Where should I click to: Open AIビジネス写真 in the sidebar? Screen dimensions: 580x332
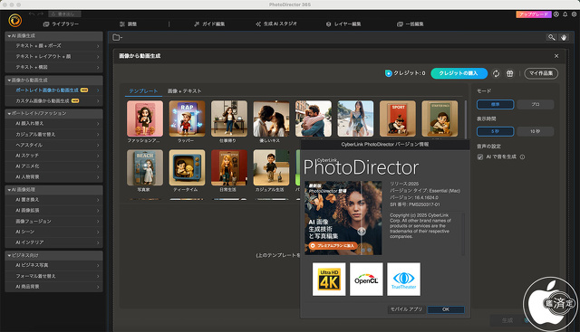[53, 265]
